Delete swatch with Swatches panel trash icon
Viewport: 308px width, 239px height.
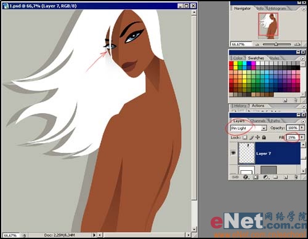[x=296, y=100]
